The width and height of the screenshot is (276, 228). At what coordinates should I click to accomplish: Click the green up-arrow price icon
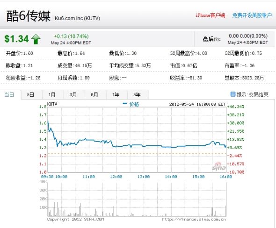click(36, 39)
